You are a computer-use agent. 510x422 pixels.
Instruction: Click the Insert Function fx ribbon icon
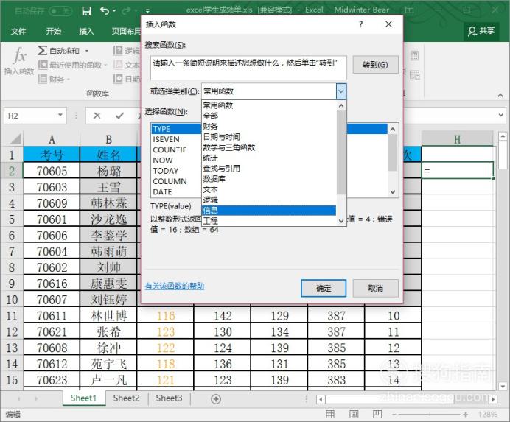pos(19,55)
